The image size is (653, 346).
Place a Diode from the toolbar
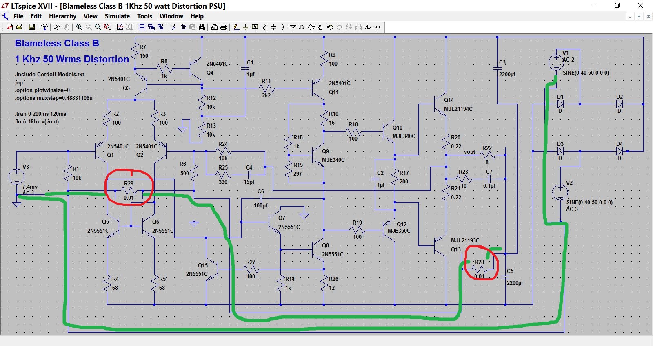pos(293,27)
